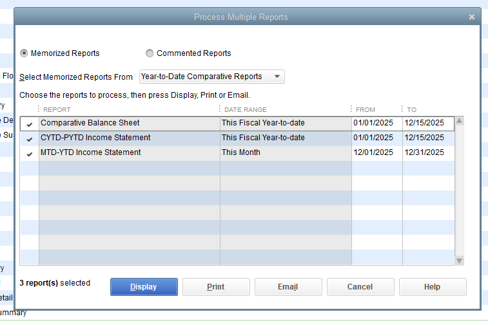Click the Display button
The width and height of the screenshot is (488, 321).
[144, 287]
